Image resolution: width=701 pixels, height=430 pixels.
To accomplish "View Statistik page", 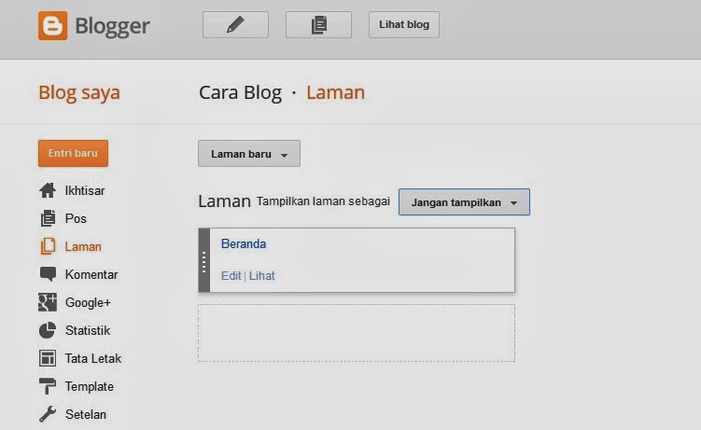I will click(88, 330).
